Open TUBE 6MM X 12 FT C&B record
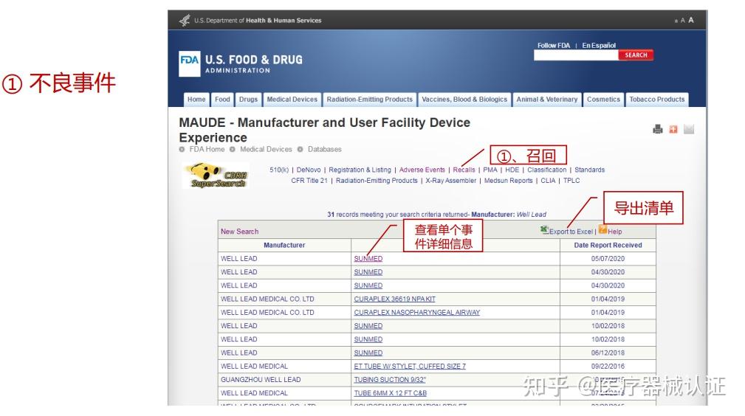The image size is (745, 416). pyautogui.click(x=390, y=393)
